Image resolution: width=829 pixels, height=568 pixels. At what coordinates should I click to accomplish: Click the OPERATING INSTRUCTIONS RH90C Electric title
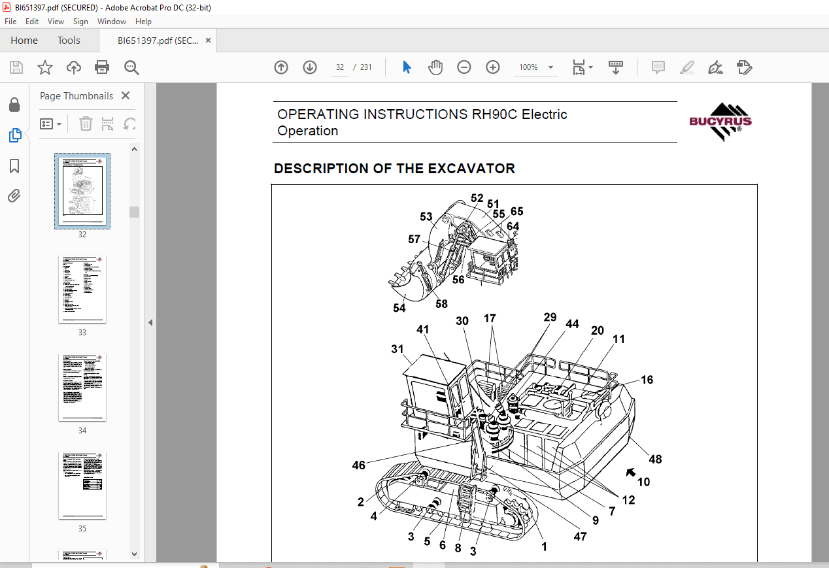(x=422, y=114)
